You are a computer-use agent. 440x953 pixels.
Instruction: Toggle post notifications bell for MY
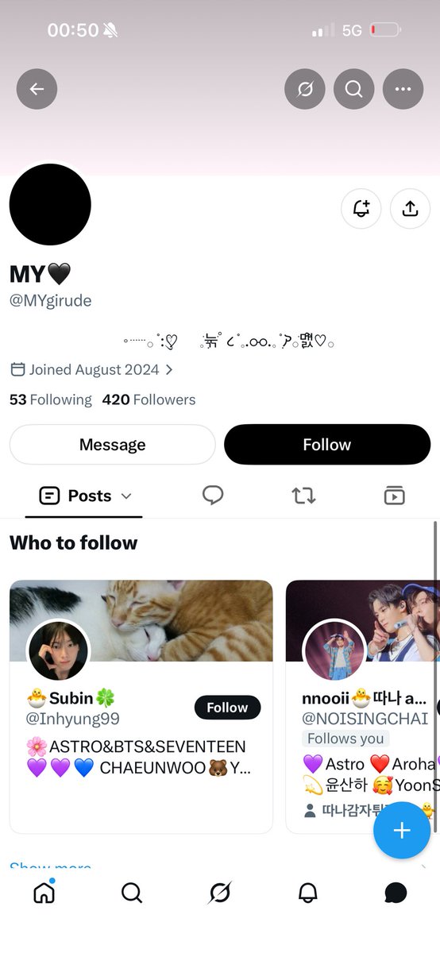(x=361, y=209)
